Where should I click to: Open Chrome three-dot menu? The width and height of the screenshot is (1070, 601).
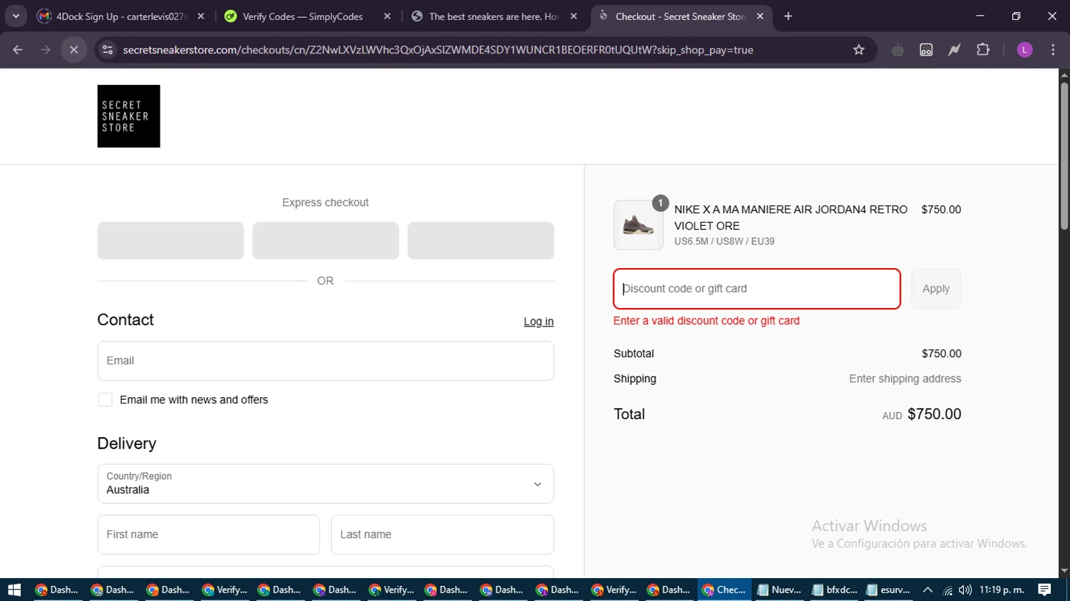[x=1053, y=50]
